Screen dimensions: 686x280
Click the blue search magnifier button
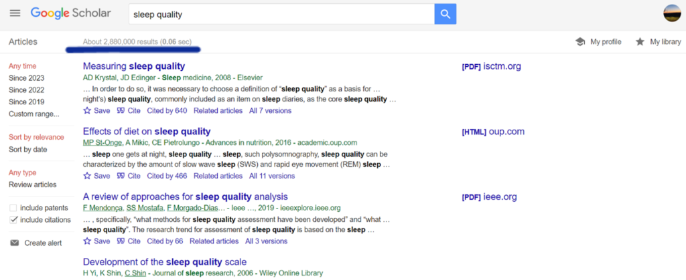tap(445, 15)
